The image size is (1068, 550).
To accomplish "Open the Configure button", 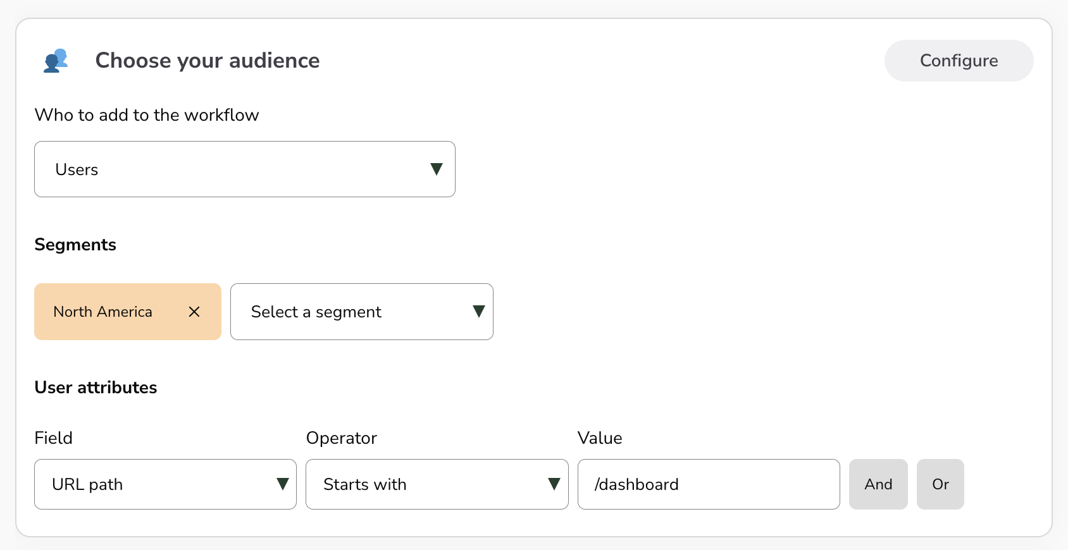I will click(x=959, y=61).
